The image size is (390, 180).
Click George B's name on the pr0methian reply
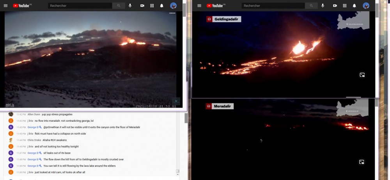click(x=33, y=127)
